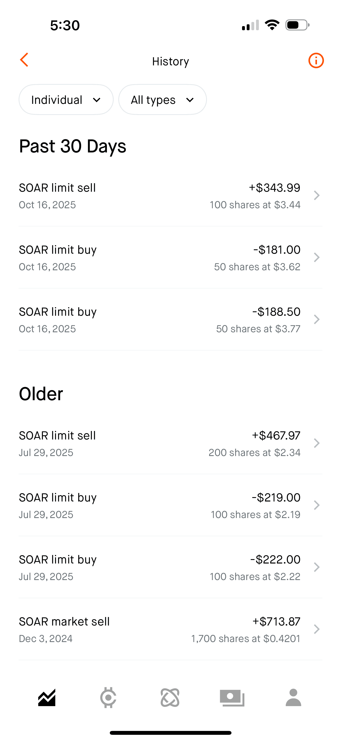341x741 pixels.
Task: Open chevron for 1,700 shares market sell
Action: [316, 629]
